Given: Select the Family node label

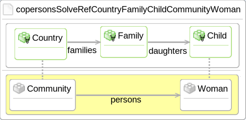Looking at the screenshot, I should click(x=130, y=36).
